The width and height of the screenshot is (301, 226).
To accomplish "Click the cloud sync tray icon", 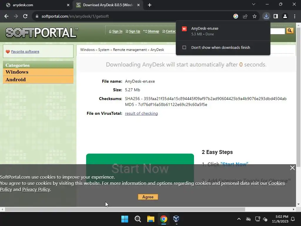I will coord(248,219).
